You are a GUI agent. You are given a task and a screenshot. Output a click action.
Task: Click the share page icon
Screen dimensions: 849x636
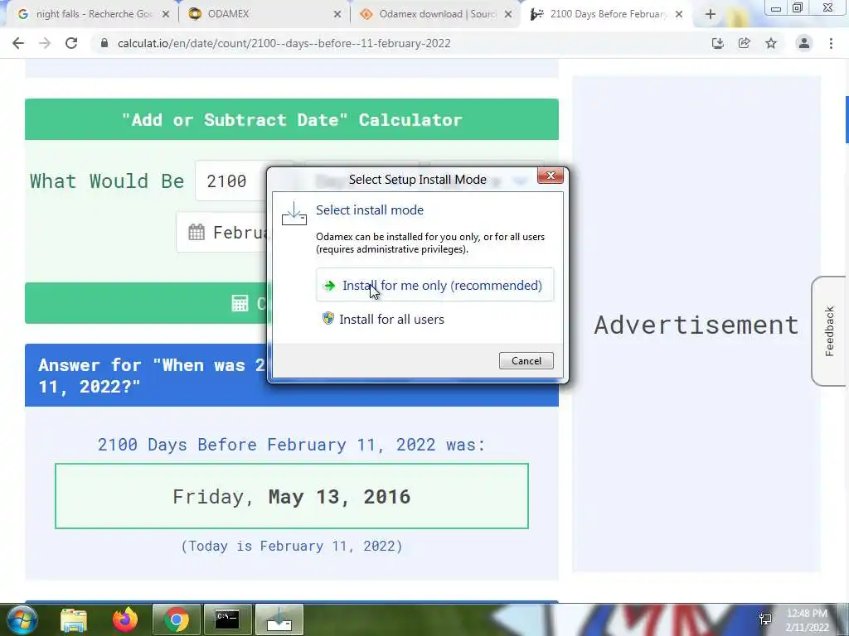[744, 43]
